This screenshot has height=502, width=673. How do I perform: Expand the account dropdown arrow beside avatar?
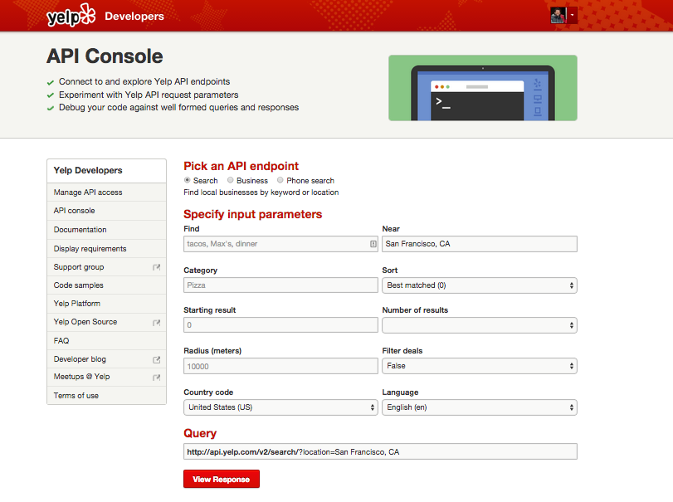pos(572,16)
